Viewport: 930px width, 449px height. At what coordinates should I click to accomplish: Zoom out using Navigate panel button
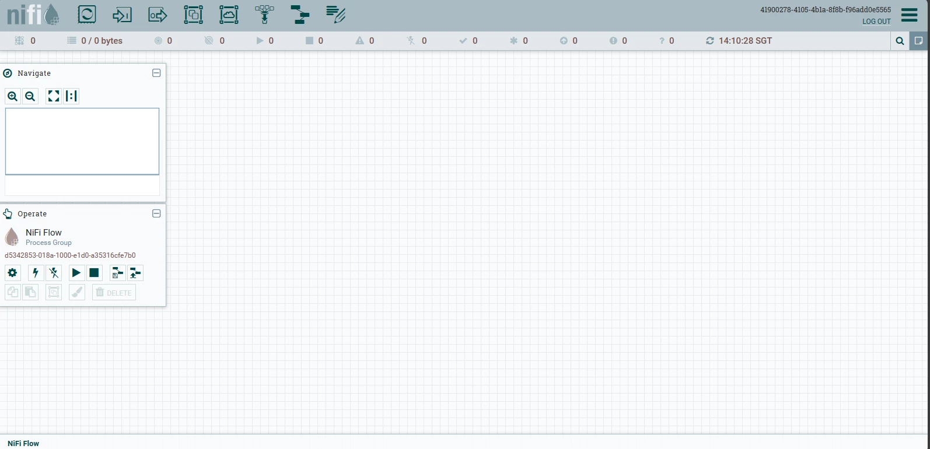(30, 96)
